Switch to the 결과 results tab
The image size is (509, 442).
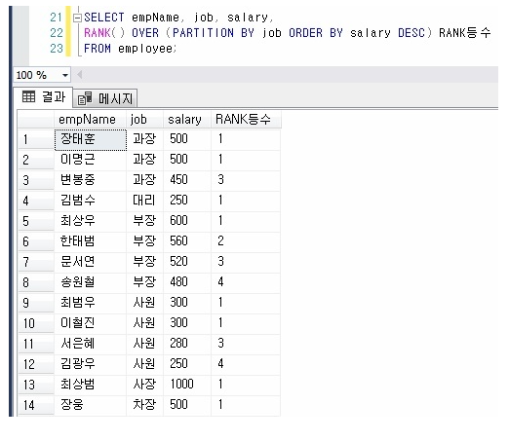point(43,97)
